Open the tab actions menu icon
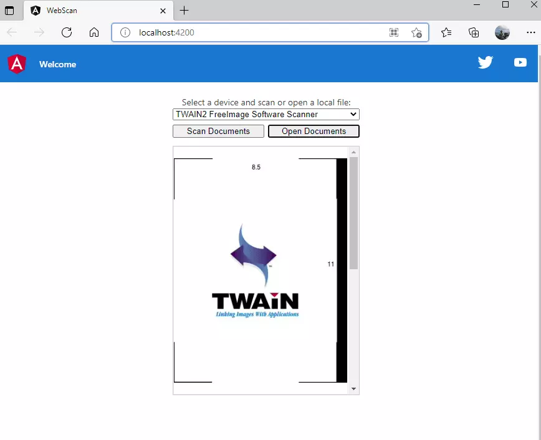The width and height of the screenshot is (541, 440). coord(9,11)
